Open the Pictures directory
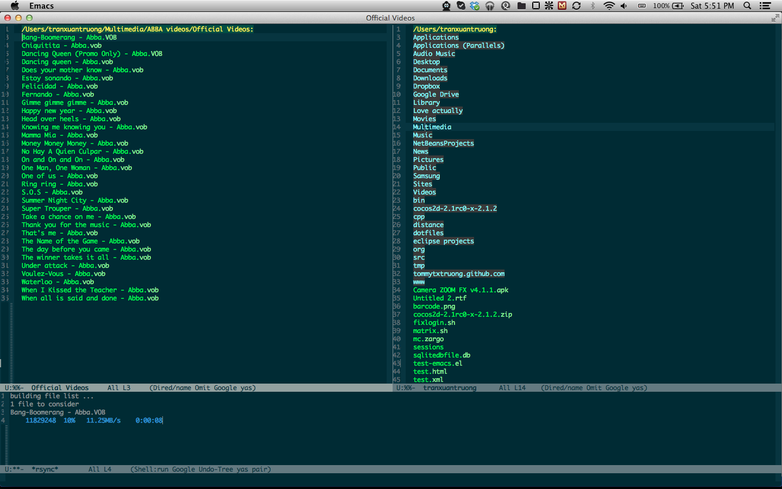 click(428, 160)
